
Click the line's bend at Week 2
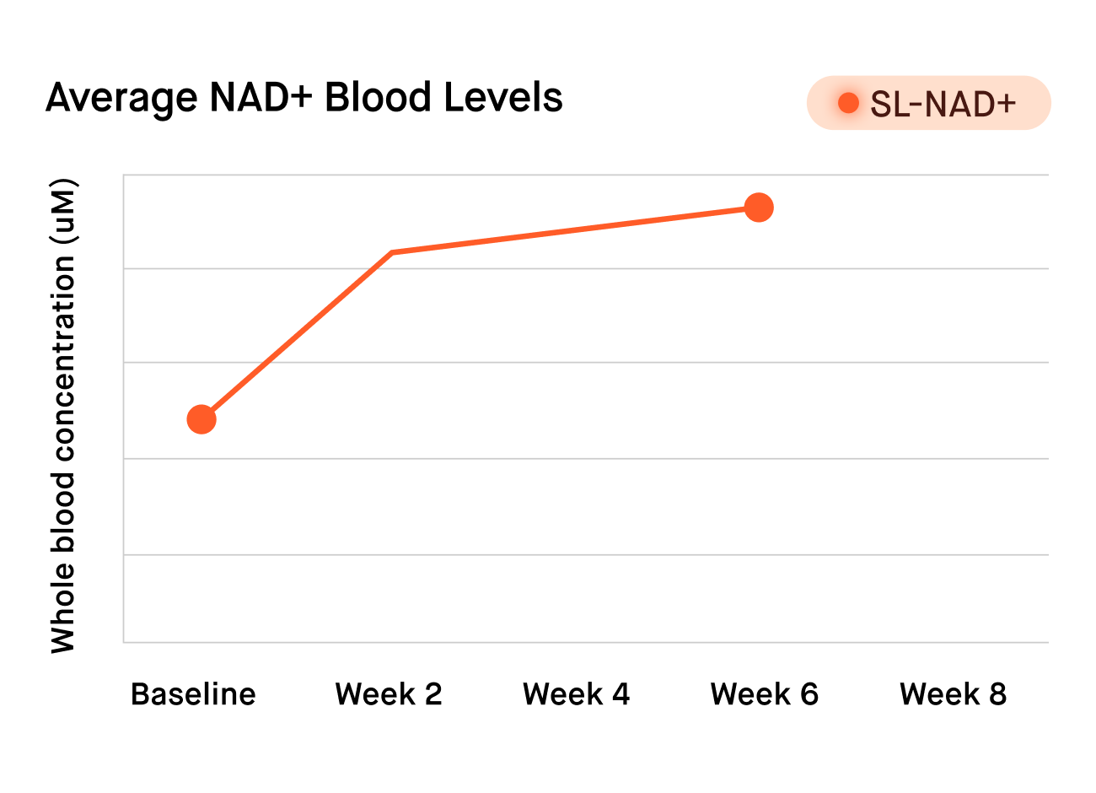coord(392,252)
